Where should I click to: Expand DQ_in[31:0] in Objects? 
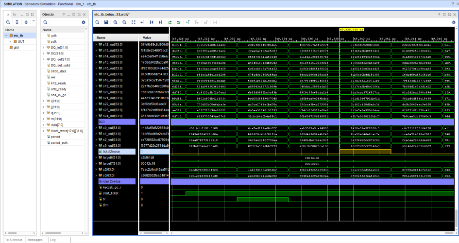click(x=44, y=48)
